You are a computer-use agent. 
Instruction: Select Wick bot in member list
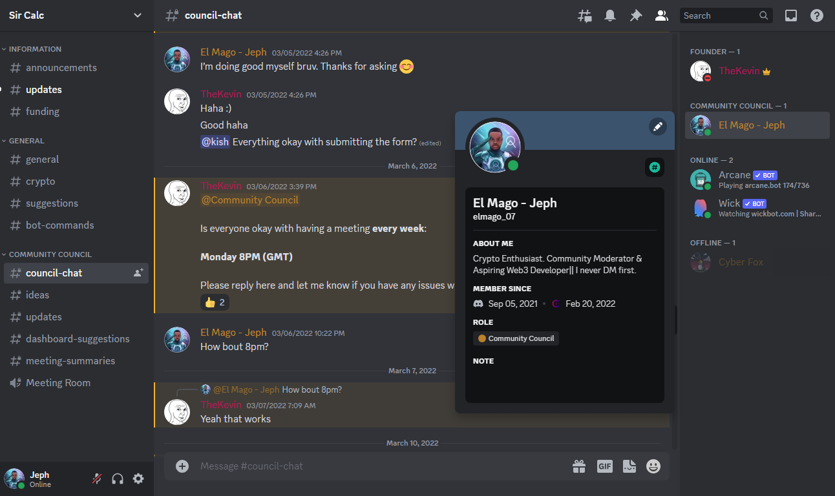point(757,208)
